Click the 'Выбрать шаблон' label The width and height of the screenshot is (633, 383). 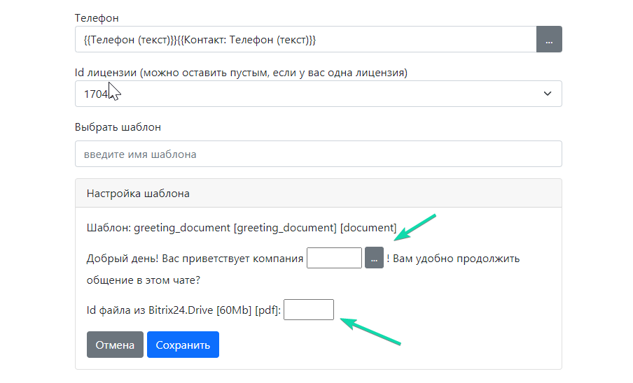click(x=118, y=127)
